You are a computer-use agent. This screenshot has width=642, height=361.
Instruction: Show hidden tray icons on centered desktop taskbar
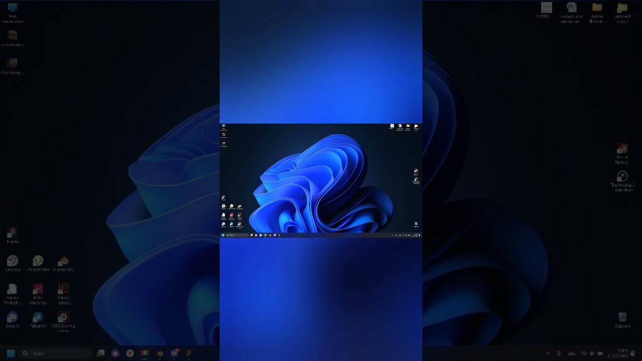tap(393, 236)
